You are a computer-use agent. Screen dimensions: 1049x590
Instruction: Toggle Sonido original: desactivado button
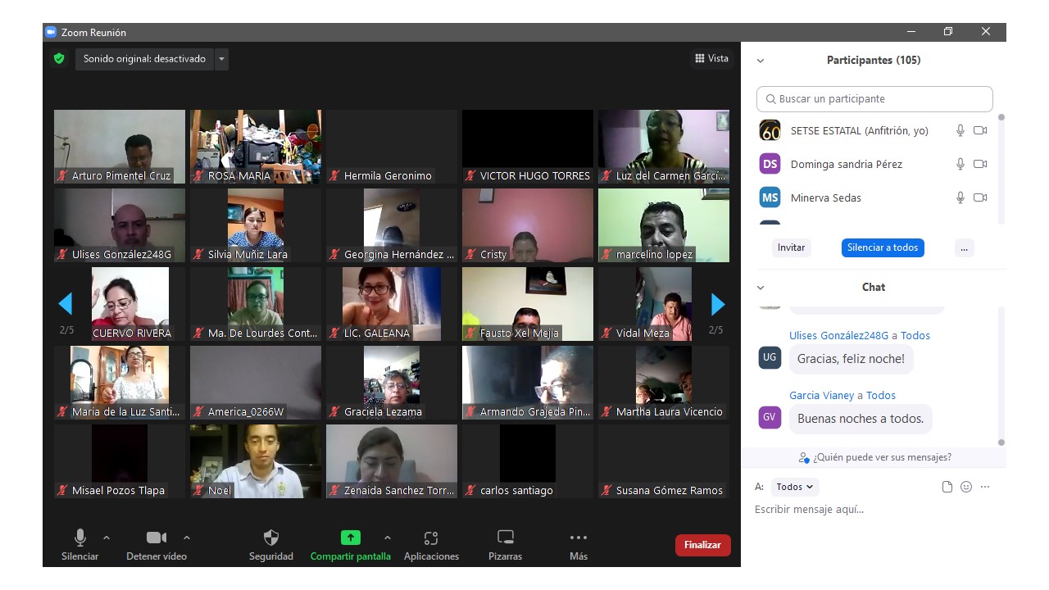coord(144,59)
